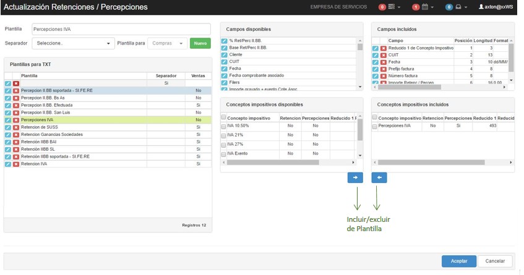Edit the Percepciones IVA template row
The width and height of the screenshot is (524, 275).
[x=7, y=120]
